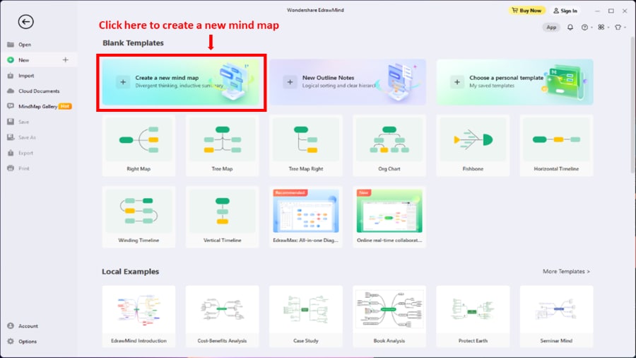This screenshot has width=636, height=358.
Task: Open EdrawMind Introduction example
Action: (139, 316)
